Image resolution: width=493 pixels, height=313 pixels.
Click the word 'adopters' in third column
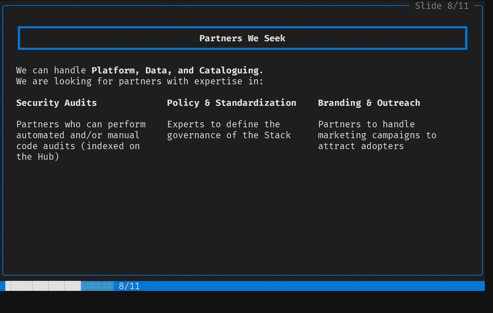[382, 146]
